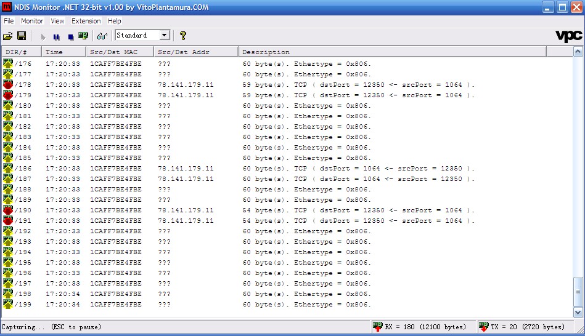The image size is (585, 336).
Task: Open the Extension menu
Action: click(86, 21)
